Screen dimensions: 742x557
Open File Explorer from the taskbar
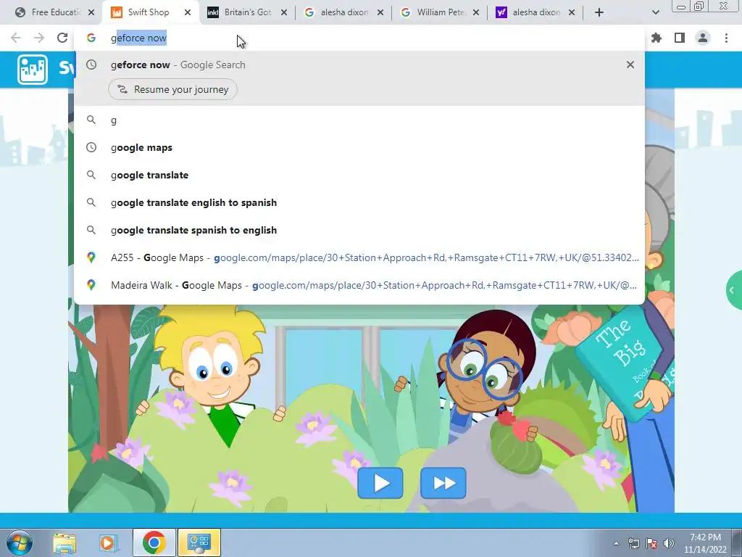64,543
